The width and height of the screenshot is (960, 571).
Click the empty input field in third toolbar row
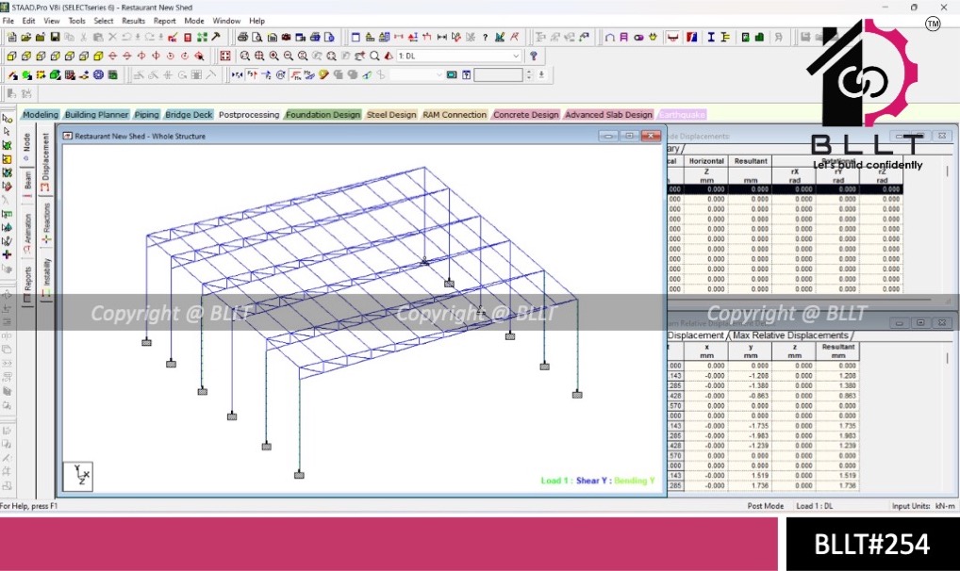tap(498, 74)
